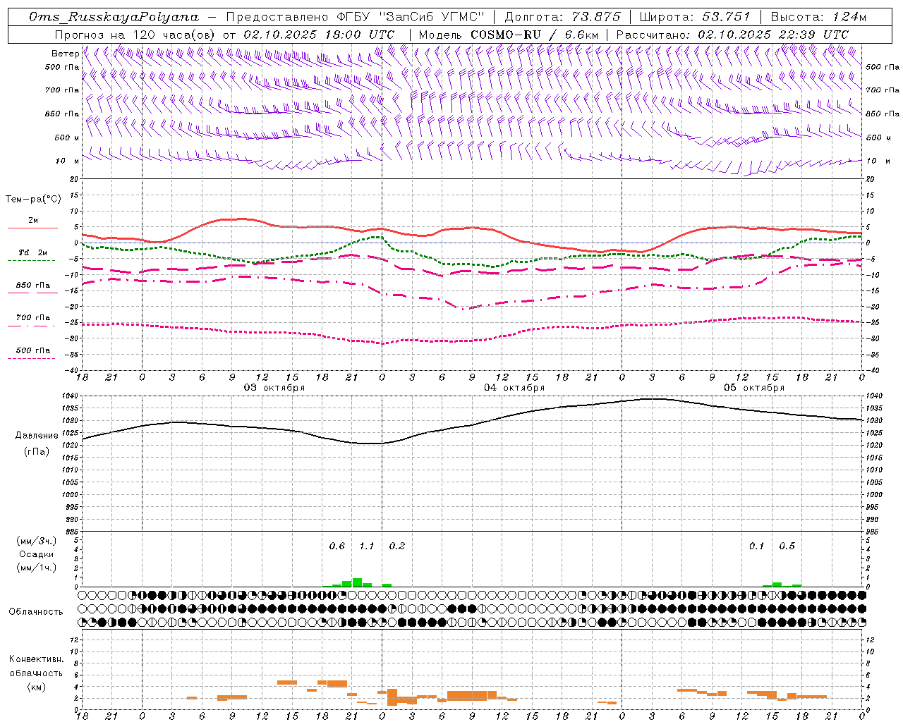This screenshot has height=722, width=903.
Task: Click the red 2м temperature legend line
Action: click(x=32, y=228)
